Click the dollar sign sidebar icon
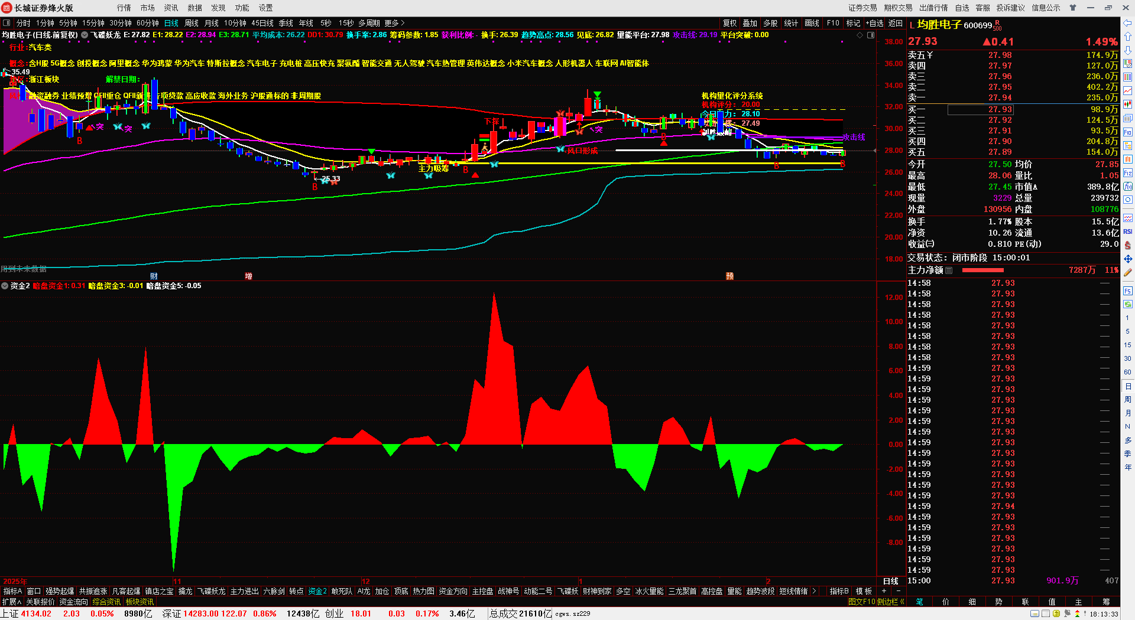This screenshot has height=620, width=1135. click(x=1128, y=245)
